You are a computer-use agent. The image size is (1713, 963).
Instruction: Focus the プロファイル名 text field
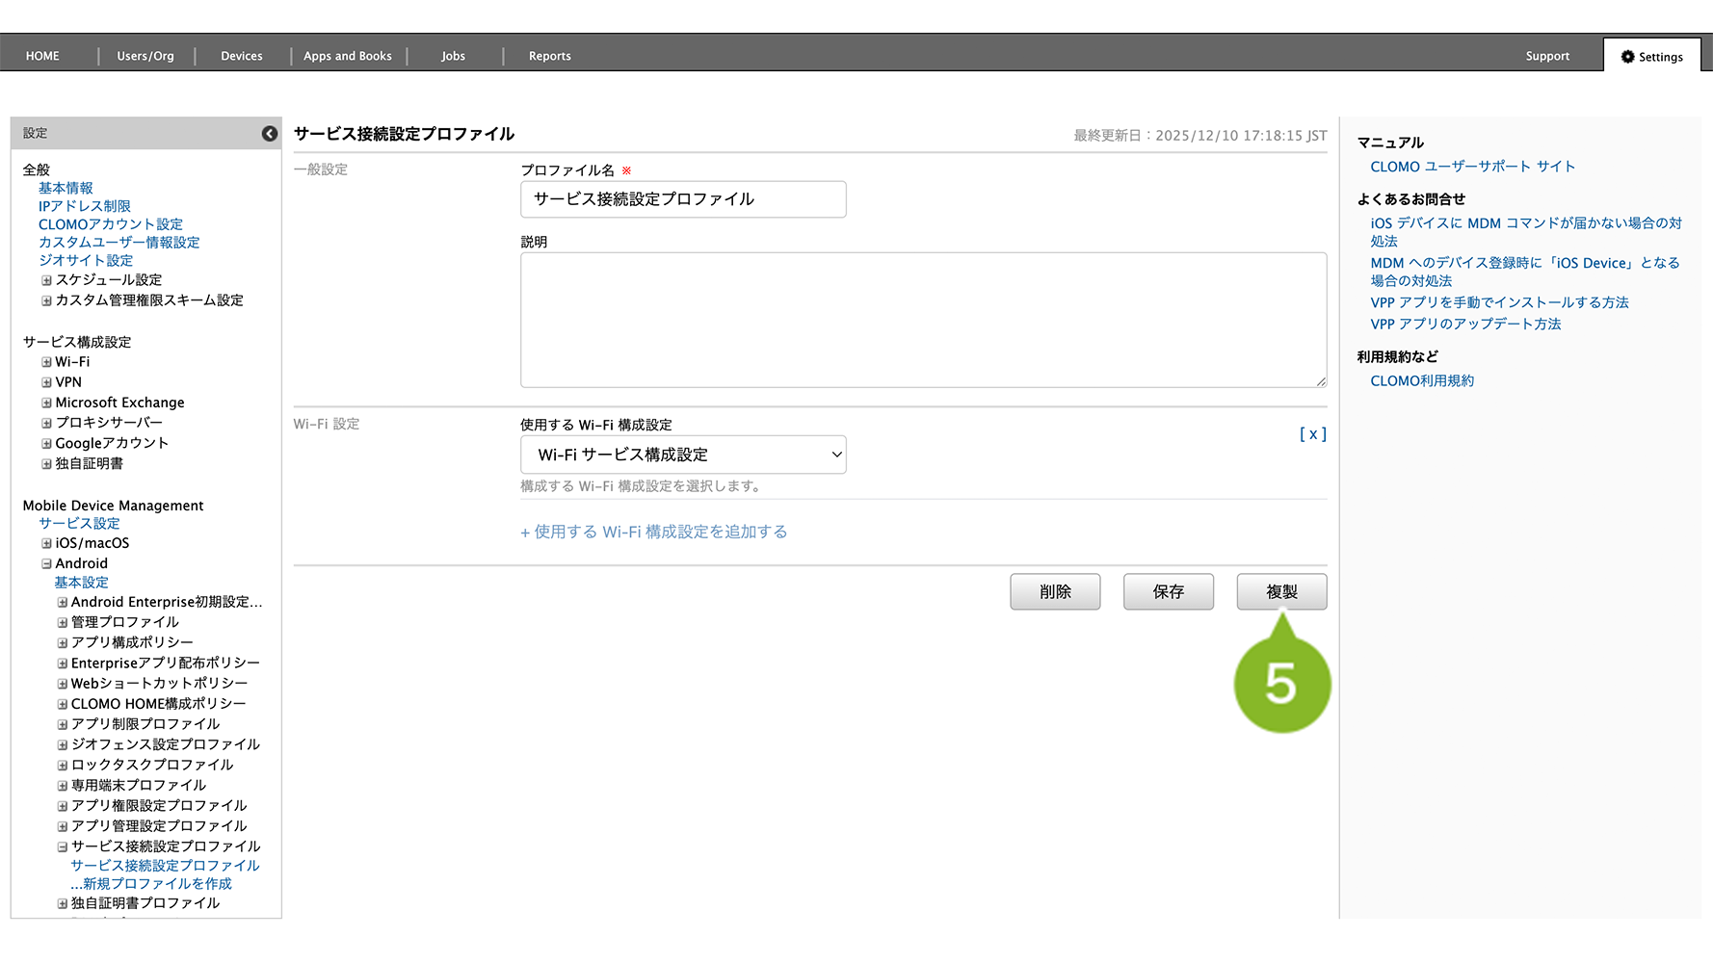(x=683, y=199)
